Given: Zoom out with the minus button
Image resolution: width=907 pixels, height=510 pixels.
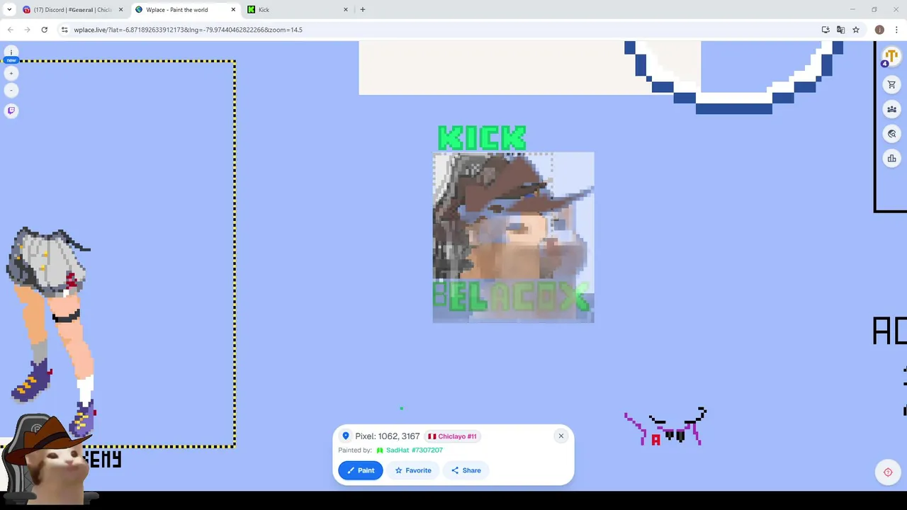Looking at the screenshot, I should (11, 91).
